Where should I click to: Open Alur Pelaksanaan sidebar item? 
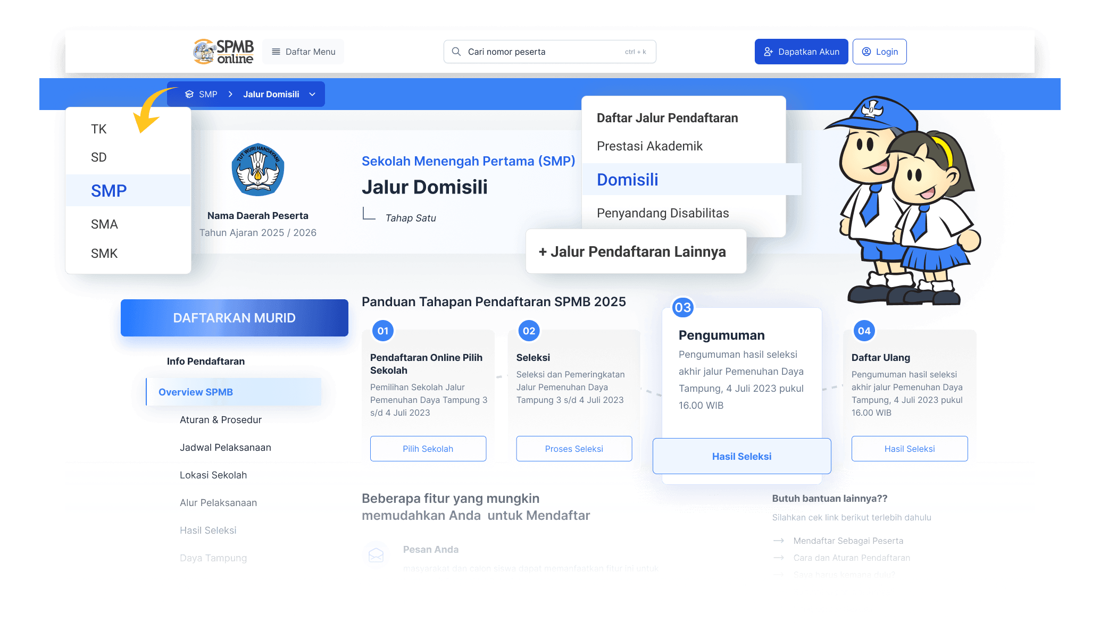tap(218, 503)
